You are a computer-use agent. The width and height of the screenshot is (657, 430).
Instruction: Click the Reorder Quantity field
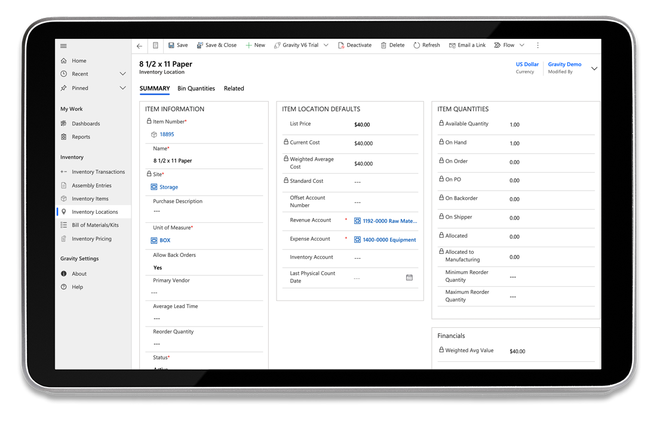point(204,344)
